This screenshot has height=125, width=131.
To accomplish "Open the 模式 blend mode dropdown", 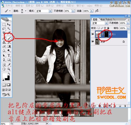I will 43,11.
